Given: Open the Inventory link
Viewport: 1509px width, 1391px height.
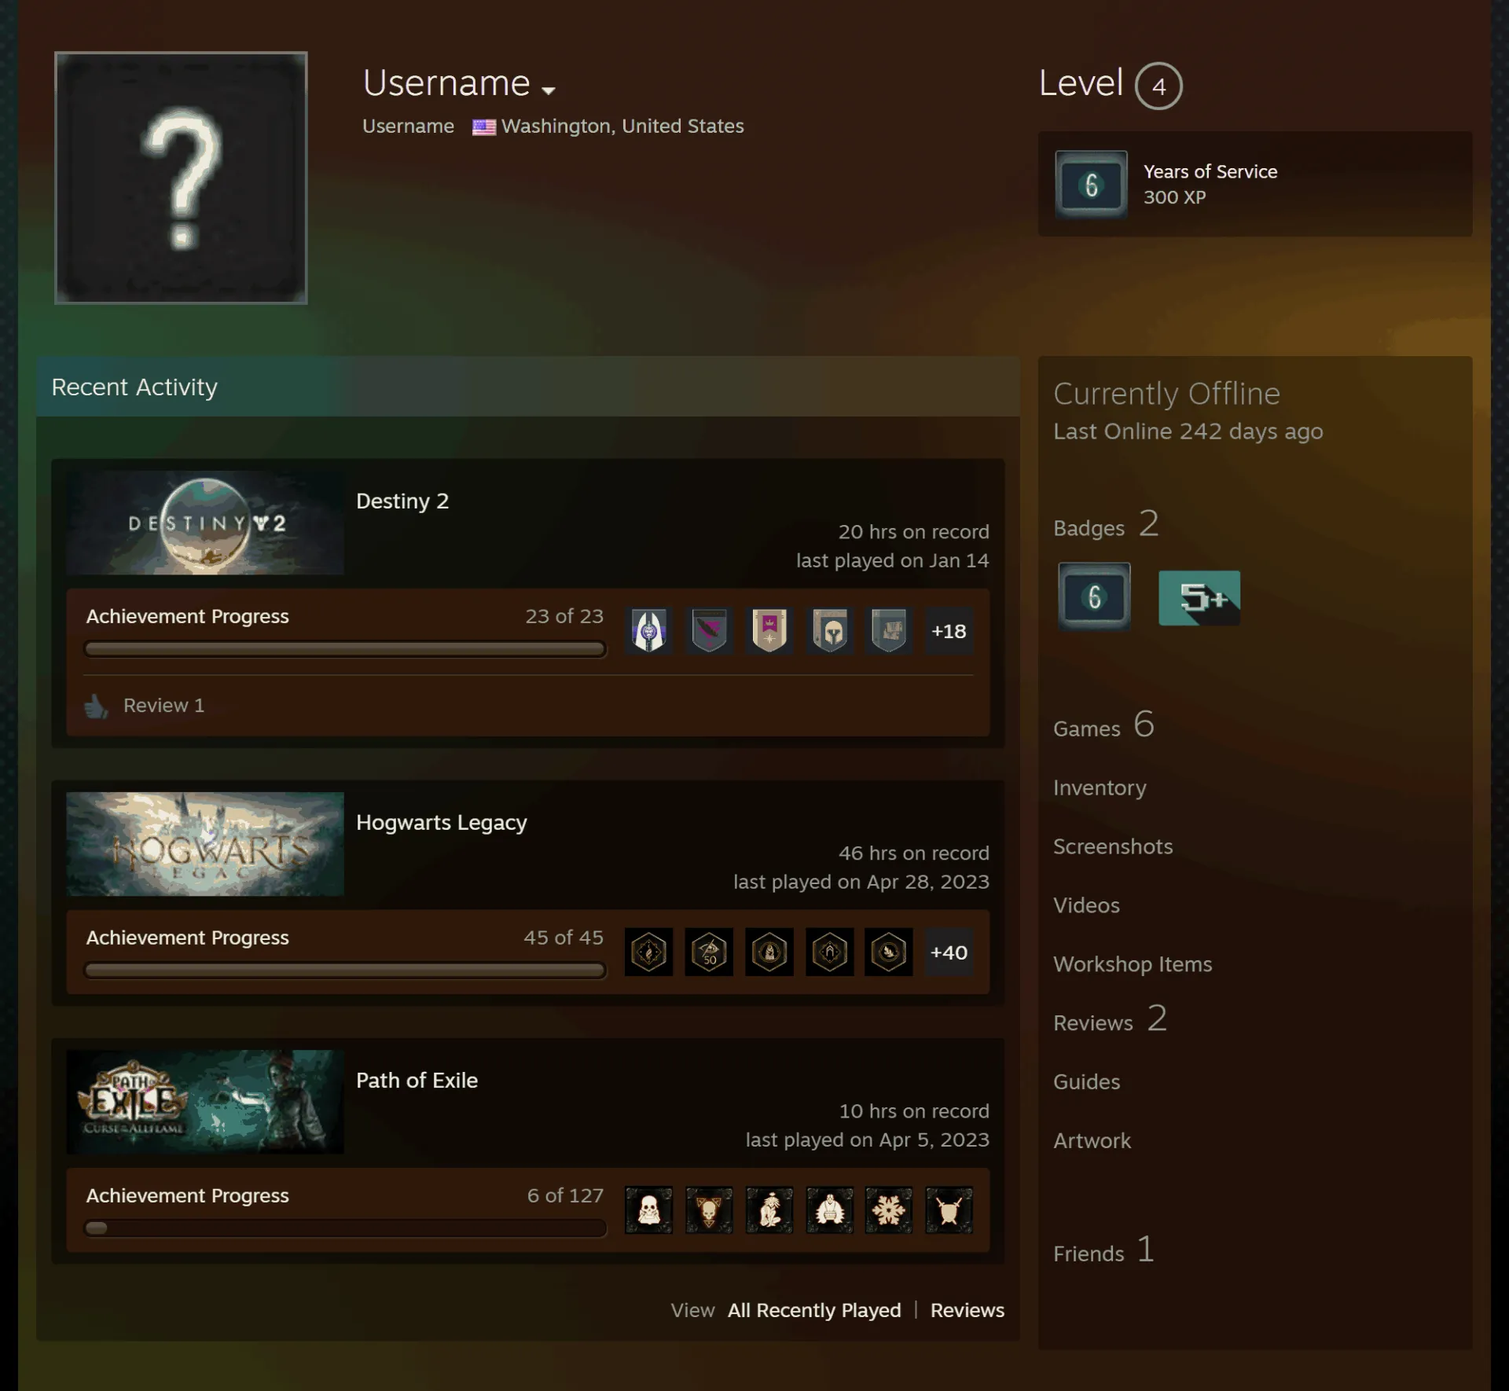Looking at the screenshot, I should coord(1100,787).
